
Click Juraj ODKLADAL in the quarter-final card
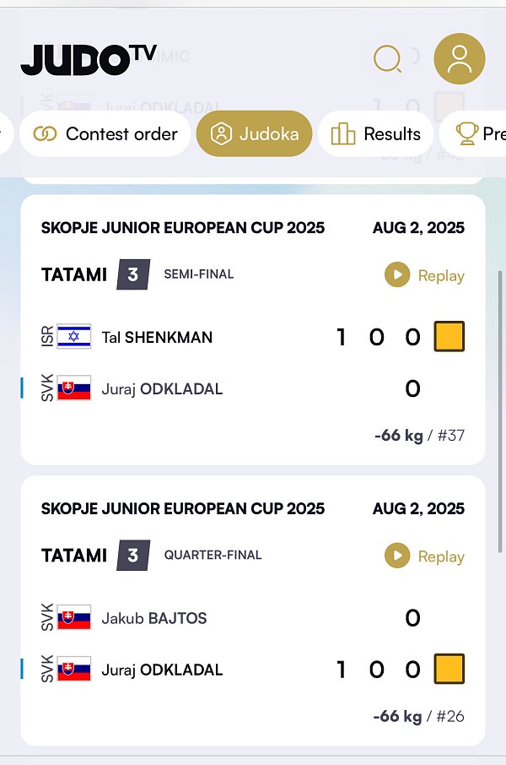tap(162, 670)
